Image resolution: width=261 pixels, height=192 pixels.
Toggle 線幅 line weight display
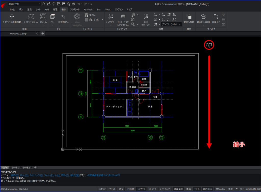point(188,189)
